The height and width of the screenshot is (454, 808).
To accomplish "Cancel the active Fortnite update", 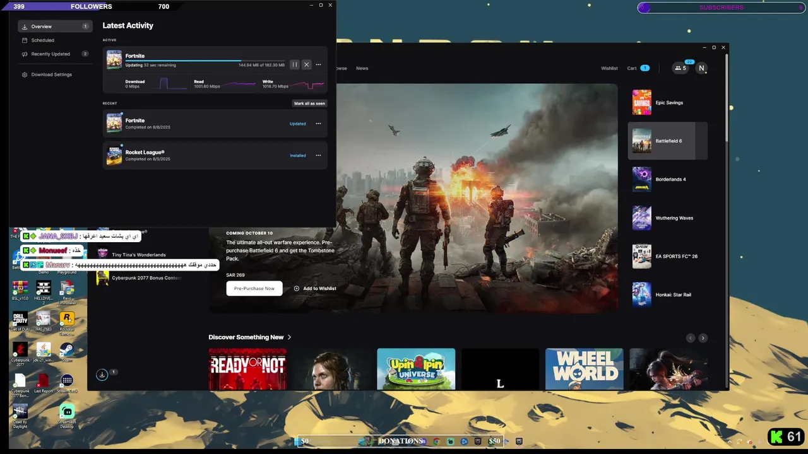I will click(x=306, y=64).
